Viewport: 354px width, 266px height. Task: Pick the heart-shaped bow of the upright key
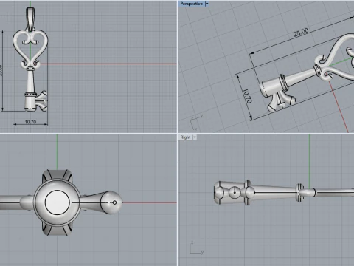pos(30,48)
